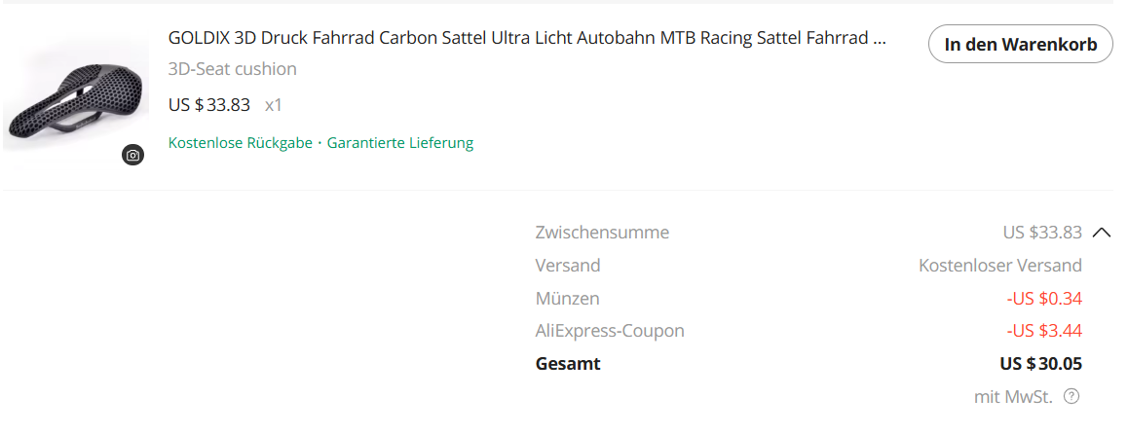Click the Kostenloser Versand text
This screenshot has width=1128, height=434.
coord(1000,266)
